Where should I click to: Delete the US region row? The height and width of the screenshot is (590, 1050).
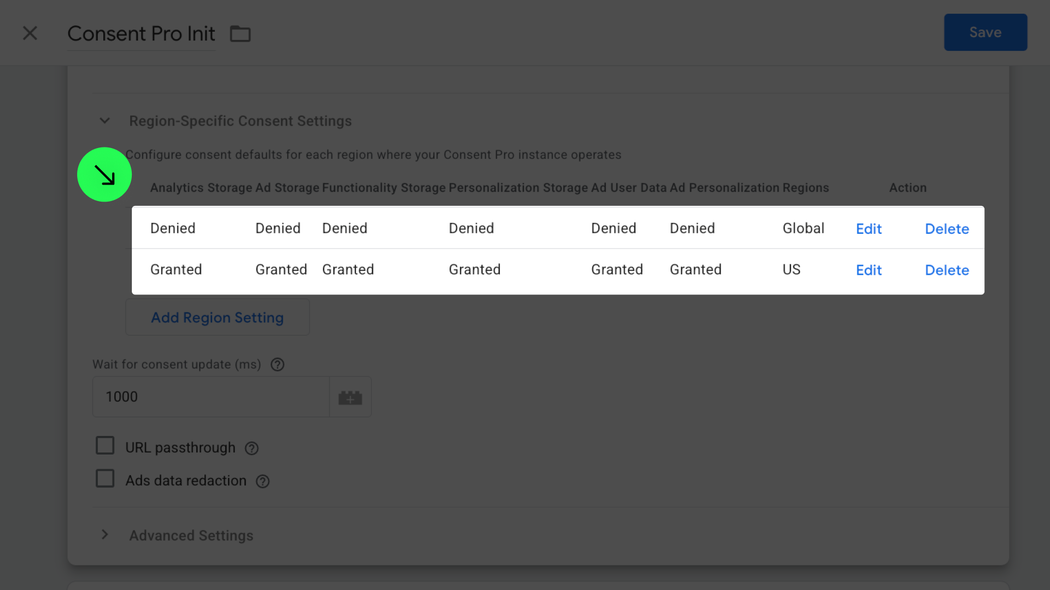(x=947, y=270)
